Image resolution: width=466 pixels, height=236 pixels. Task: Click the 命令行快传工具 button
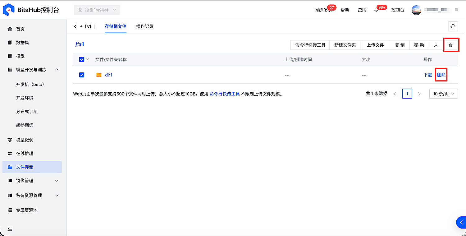click(x=310, y=45)
